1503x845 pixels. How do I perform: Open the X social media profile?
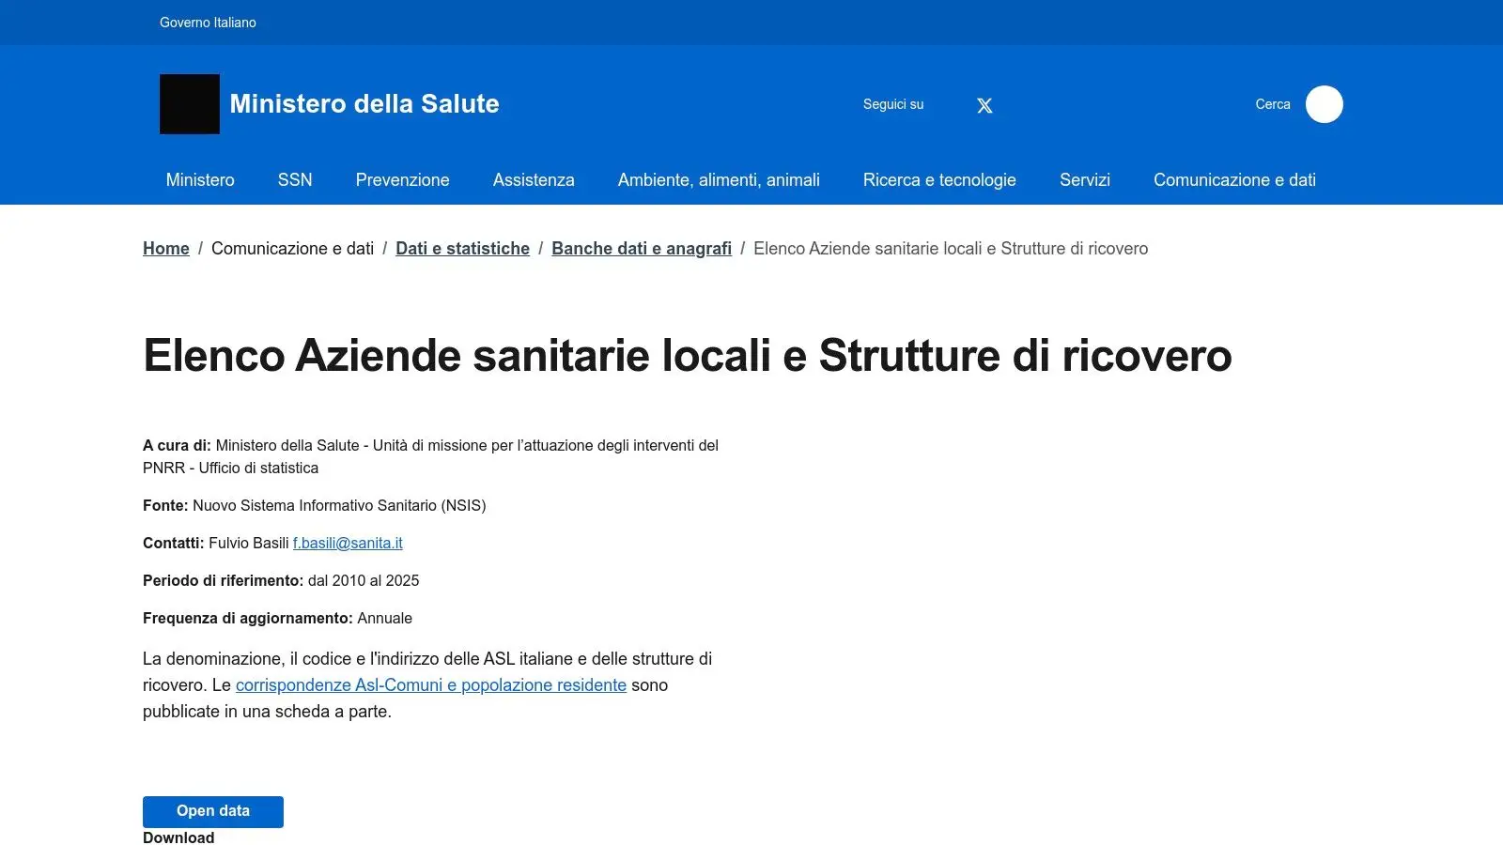984,104
